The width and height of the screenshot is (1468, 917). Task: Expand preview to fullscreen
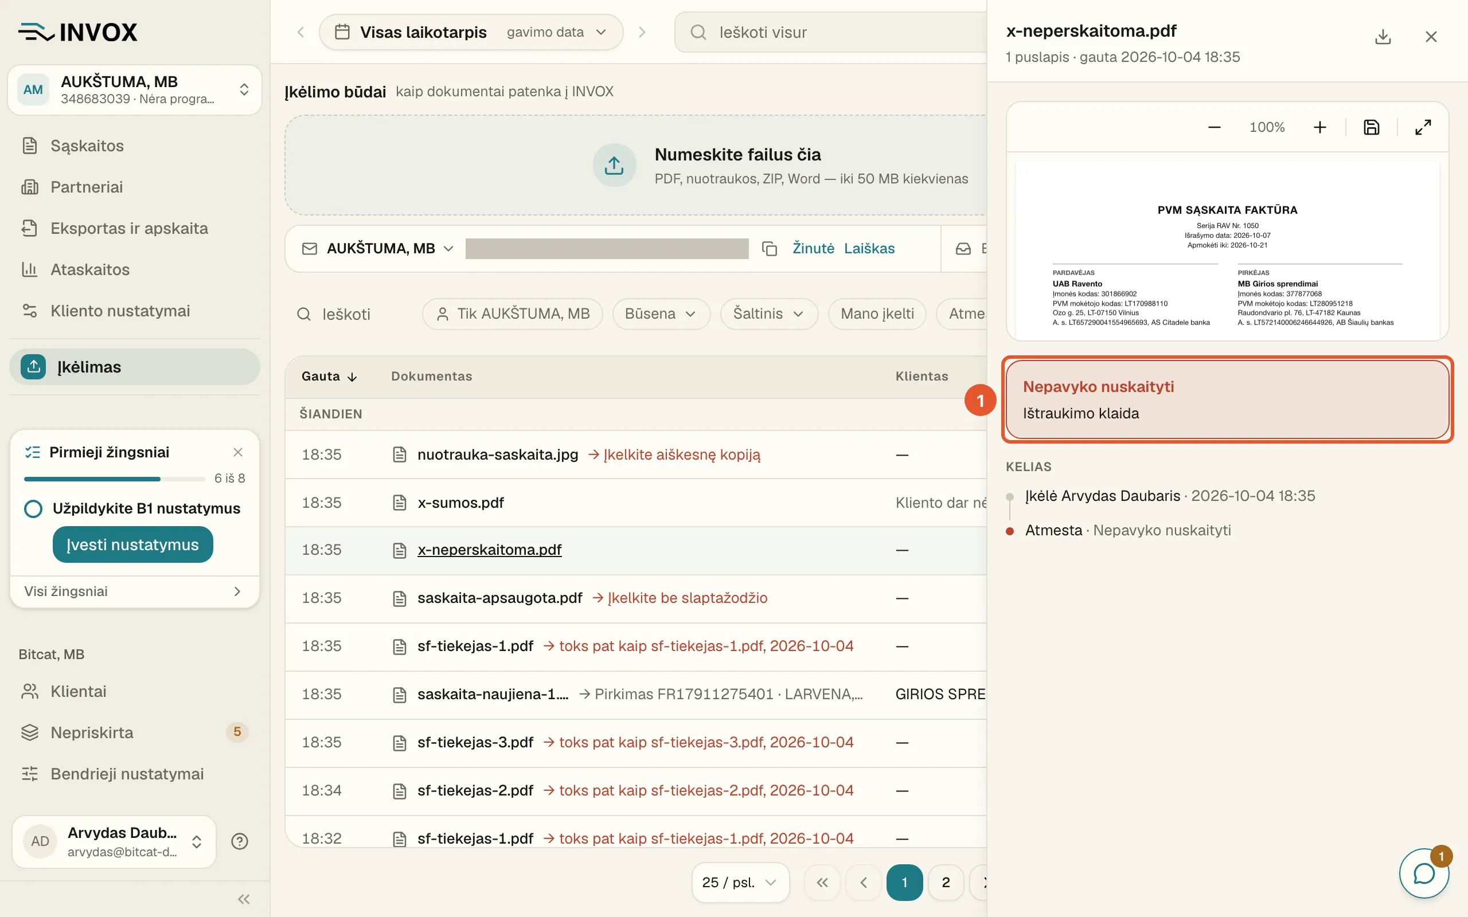(x=1423, y=127)
